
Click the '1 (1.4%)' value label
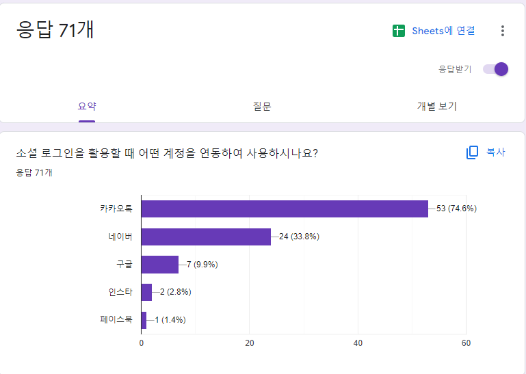[x=170, y=320]
